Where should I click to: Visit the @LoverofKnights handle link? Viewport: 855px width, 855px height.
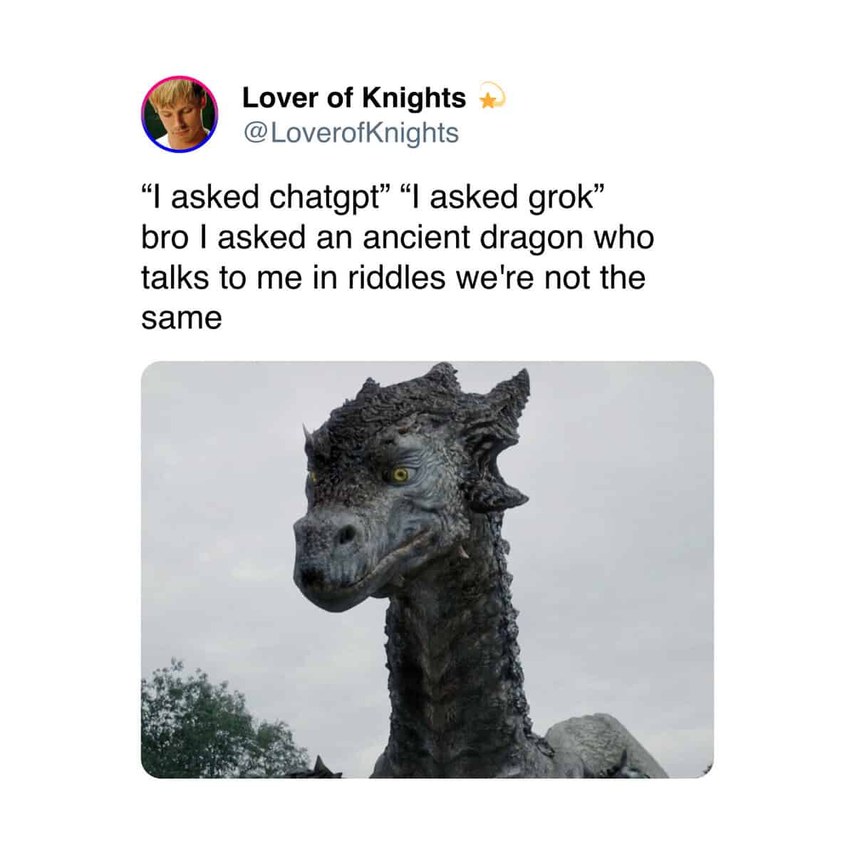click(351, 133)
